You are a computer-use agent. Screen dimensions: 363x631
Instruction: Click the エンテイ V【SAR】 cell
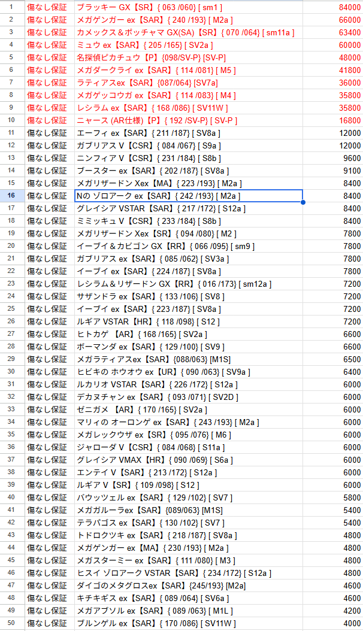[x=188, y=472]
